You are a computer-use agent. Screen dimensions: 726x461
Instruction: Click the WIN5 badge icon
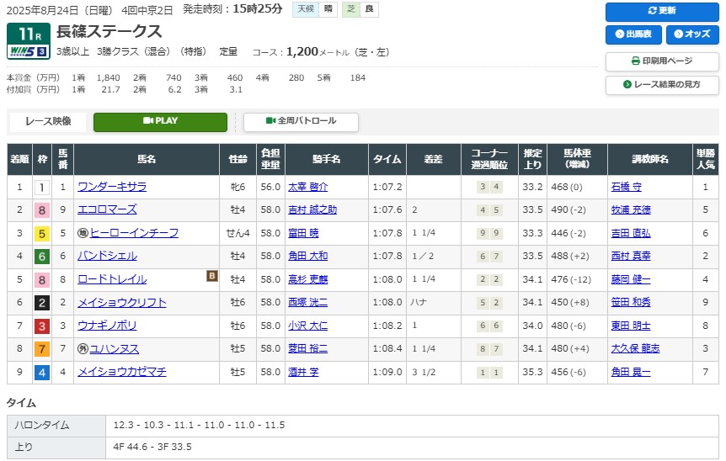pos(27,51)
